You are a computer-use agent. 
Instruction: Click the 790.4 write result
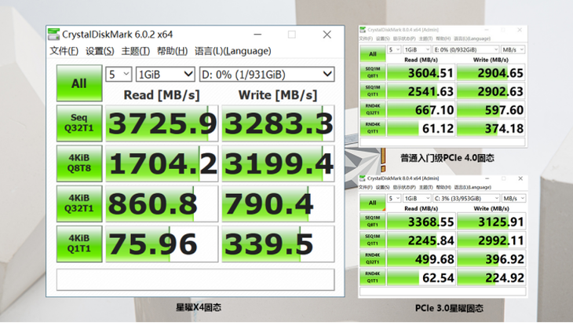[278, 204]
